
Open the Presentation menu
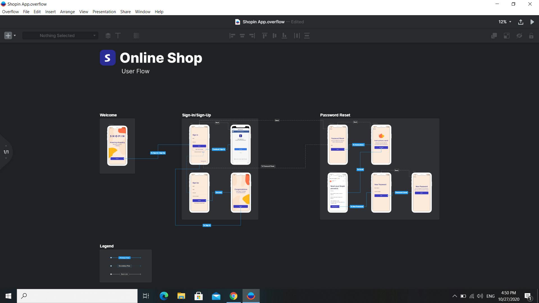(x=104, y=12)
